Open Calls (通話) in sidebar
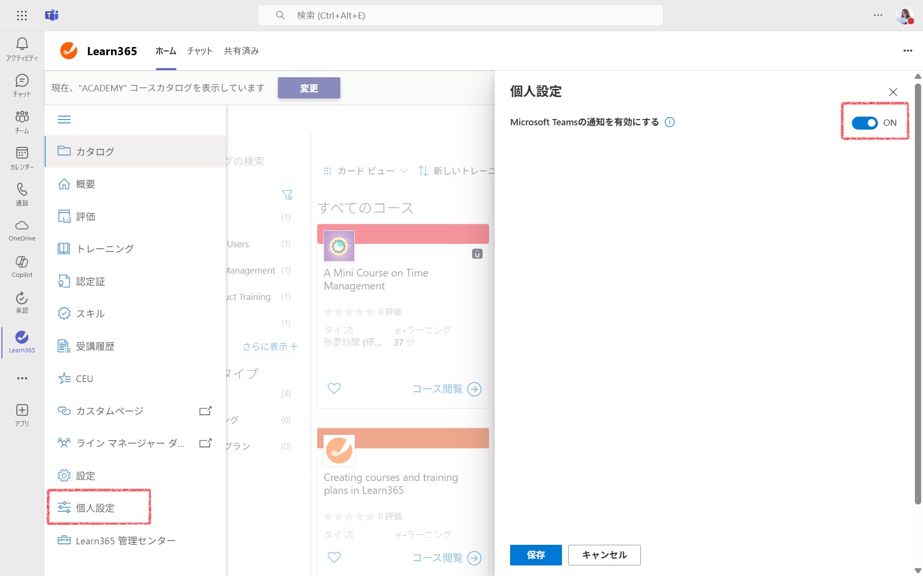923x576 pixels. click(22, 194)
